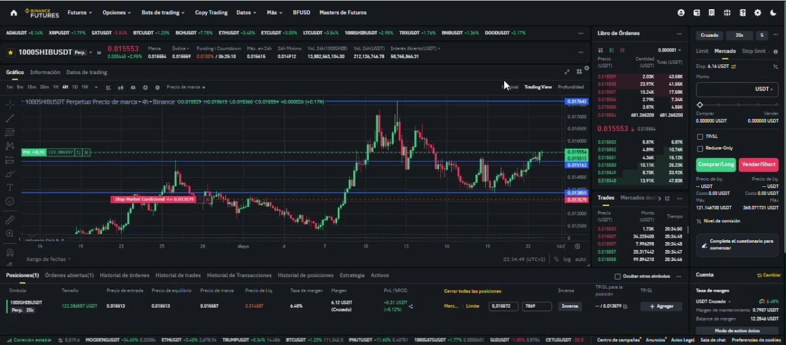
Task: Share the position PnL icon
Action: coord(411,306)
